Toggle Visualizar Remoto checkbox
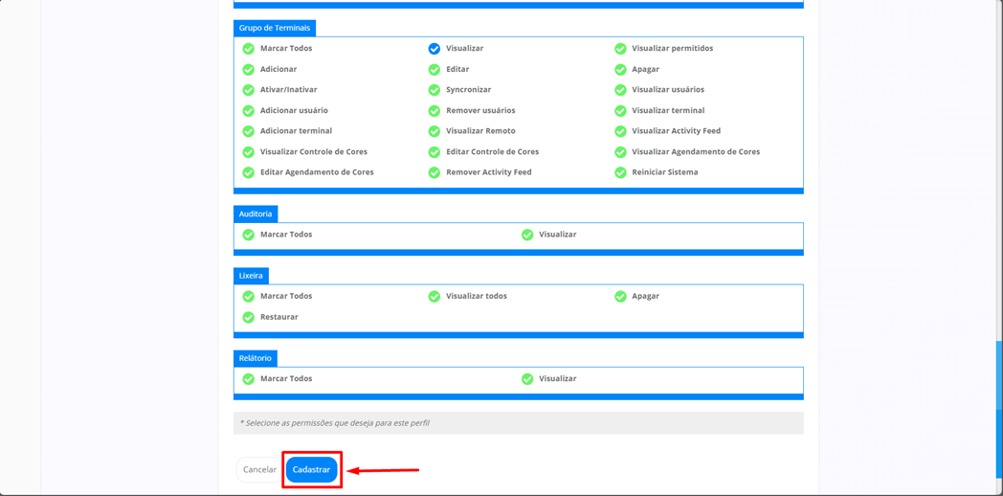 point(435,131)
